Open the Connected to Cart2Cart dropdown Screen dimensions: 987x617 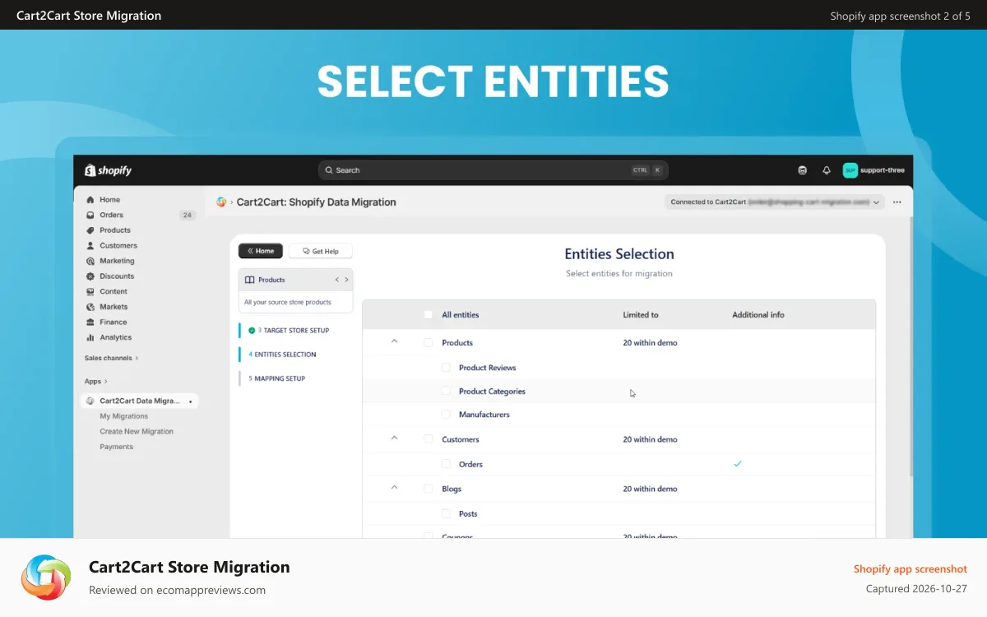point(774,202)
